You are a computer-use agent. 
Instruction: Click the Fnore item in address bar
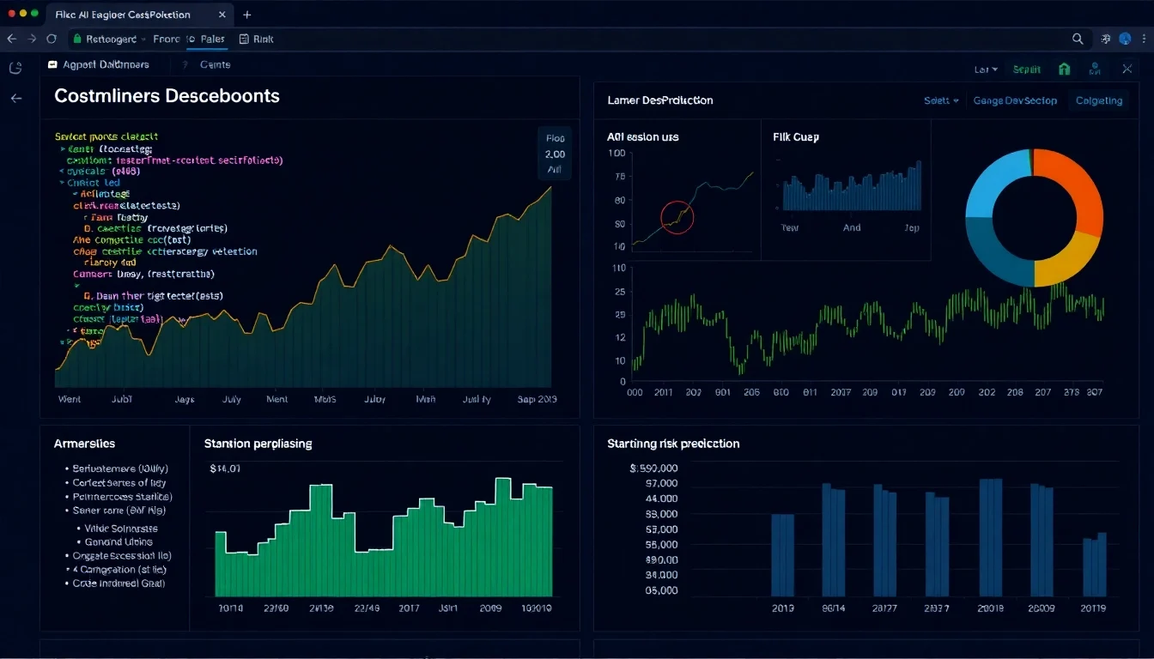tap(167, 39)
